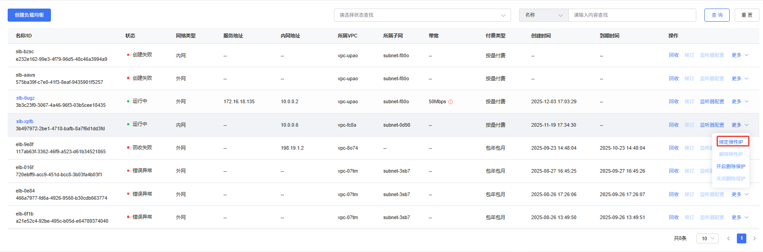
Task: Open 更多 options for elb-6f1b row
Action: pos(740,217)
